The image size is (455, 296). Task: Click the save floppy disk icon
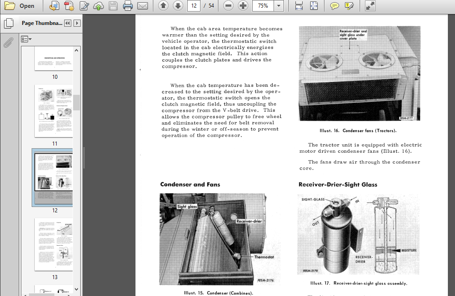point(113,6)
